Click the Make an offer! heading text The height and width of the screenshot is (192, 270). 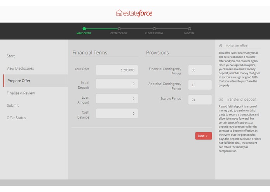tap(237, 46)
